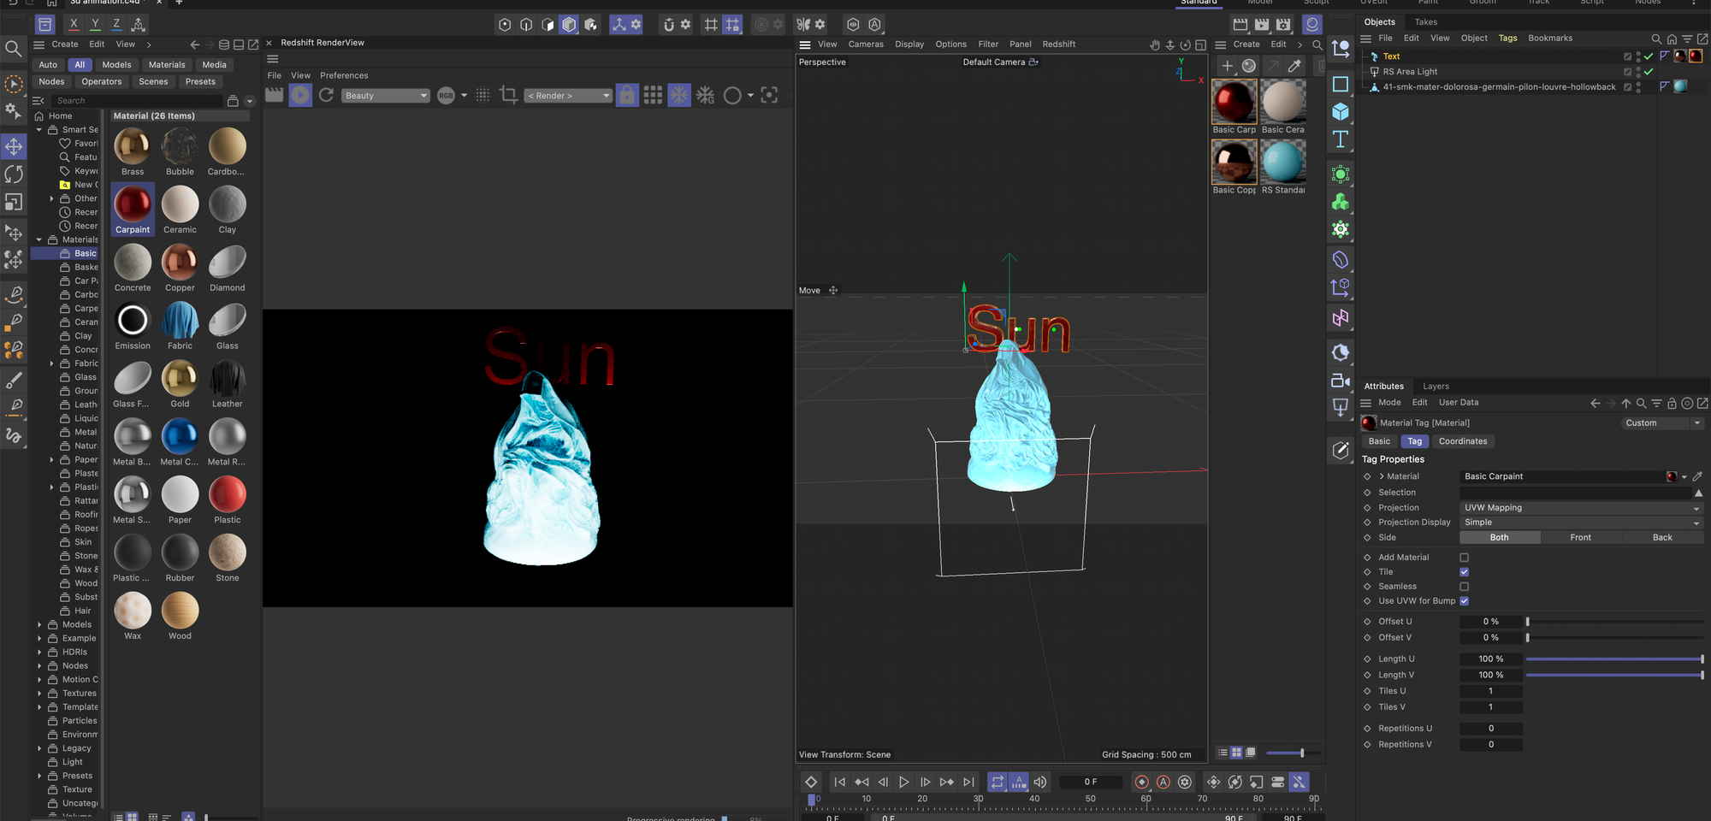Toggle the RenderView lock icon
This screenshot has width=1711, height=821.
coord(627,96)
